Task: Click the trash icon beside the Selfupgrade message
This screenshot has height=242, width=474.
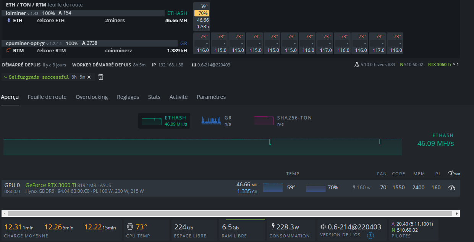Action: coord(101,77)
